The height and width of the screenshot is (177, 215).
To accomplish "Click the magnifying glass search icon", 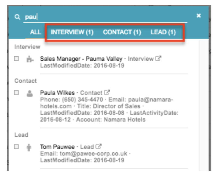I will pyautogui.click(x=17, y=17).
